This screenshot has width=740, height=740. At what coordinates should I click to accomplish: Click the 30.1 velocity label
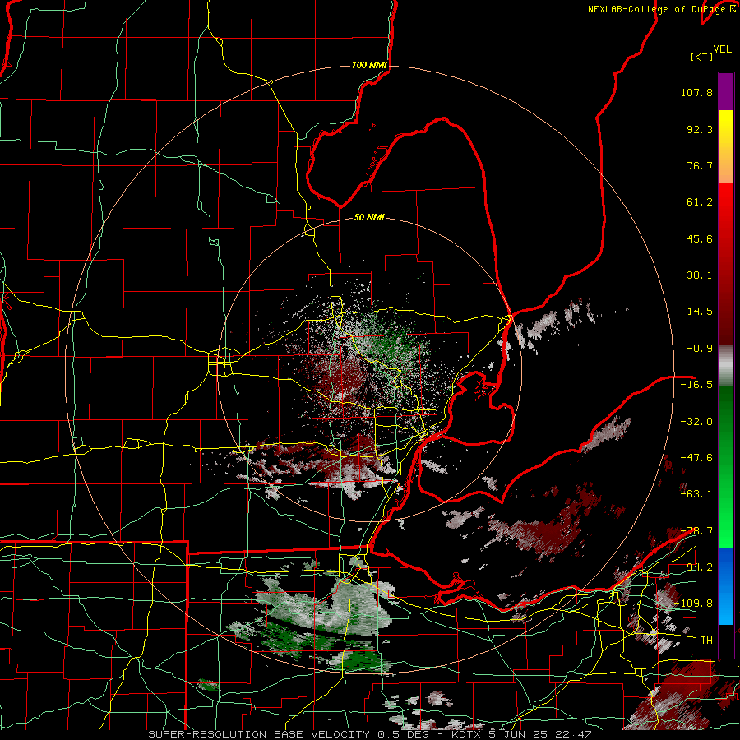click(x=700, y=275)
